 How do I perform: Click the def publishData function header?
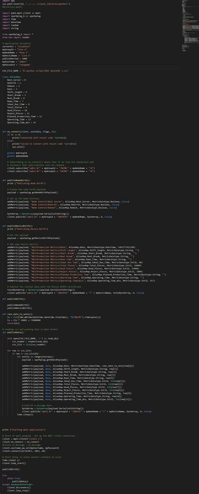pos(13,332)
